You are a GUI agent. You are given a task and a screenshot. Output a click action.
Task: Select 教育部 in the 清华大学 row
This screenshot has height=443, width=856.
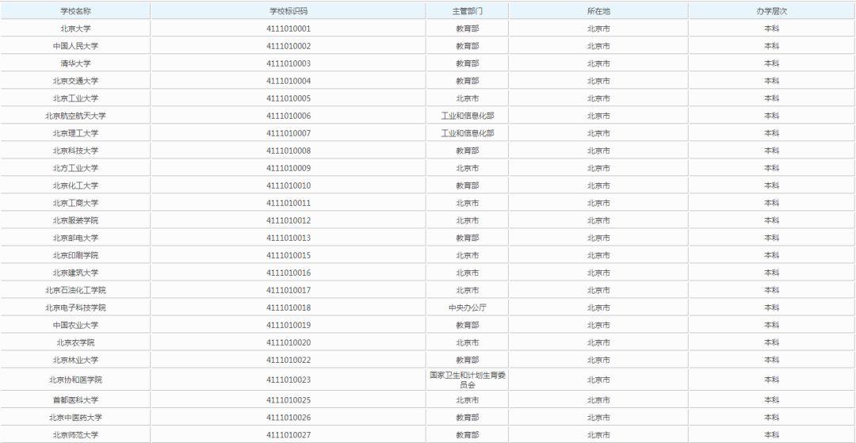point(468,63)
